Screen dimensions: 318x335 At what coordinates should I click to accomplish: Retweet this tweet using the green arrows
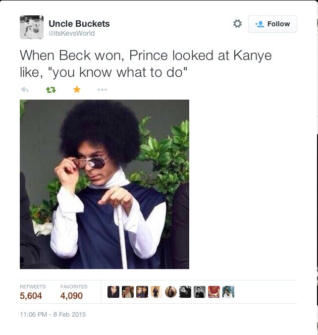[51, 90]
